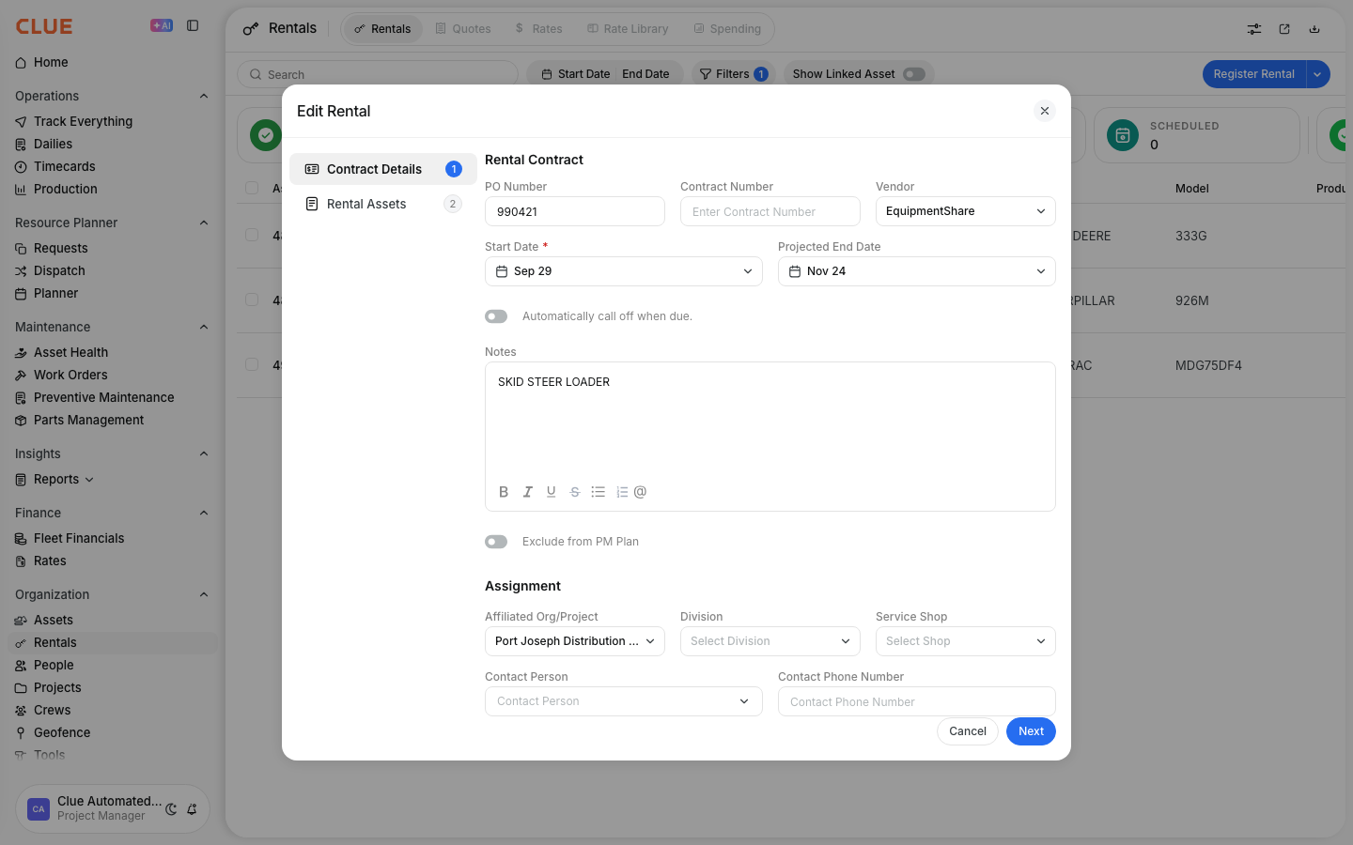Check the 926M row checkbox
Image resolution: width=1353 pixels, height=845 pixels.
point(252,300)
